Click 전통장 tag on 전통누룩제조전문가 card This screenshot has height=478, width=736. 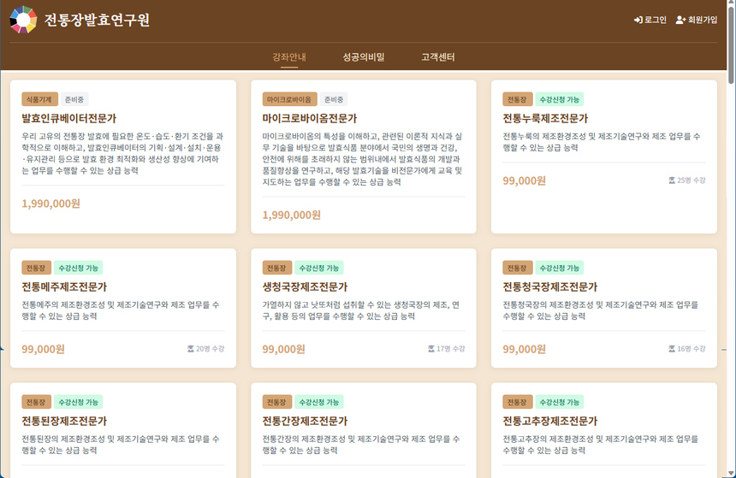coord(517,99)
